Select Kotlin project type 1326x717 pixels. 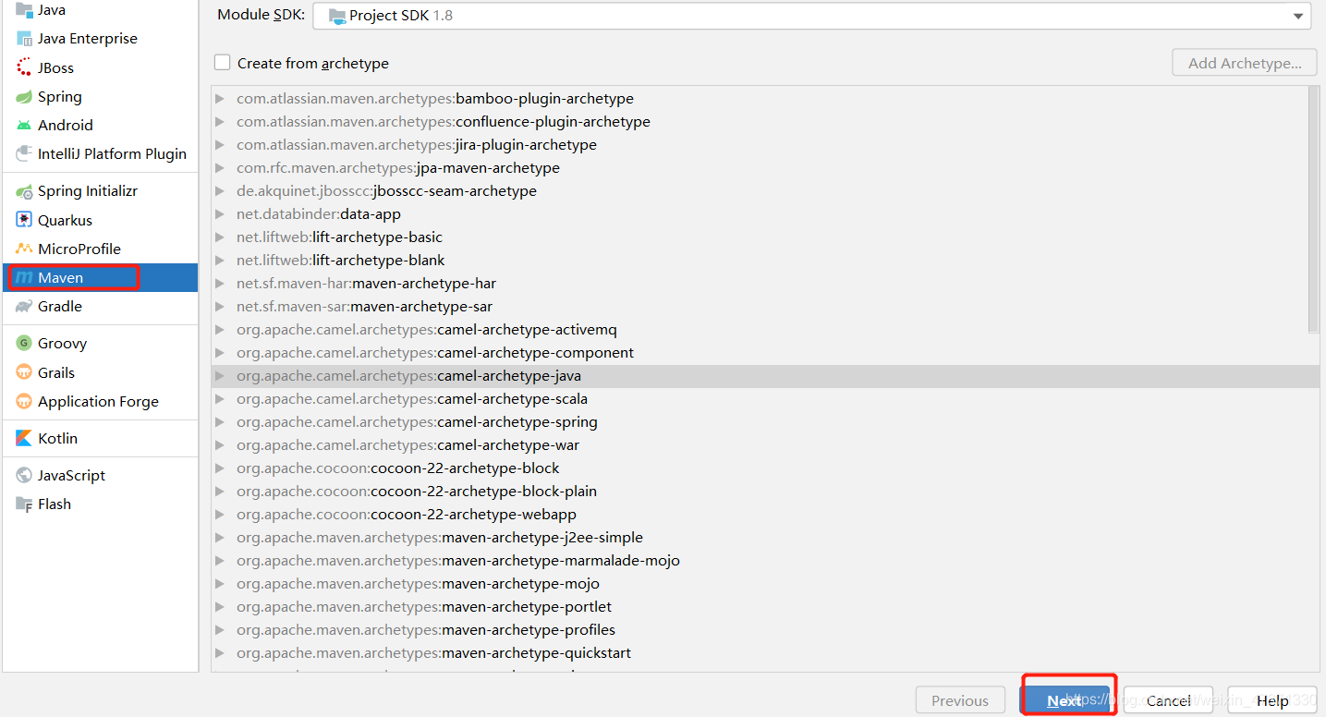100,438
